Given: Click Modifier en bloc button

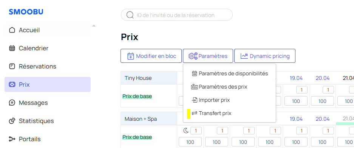Looking at the screenshot, I should [x=151, y=56].
